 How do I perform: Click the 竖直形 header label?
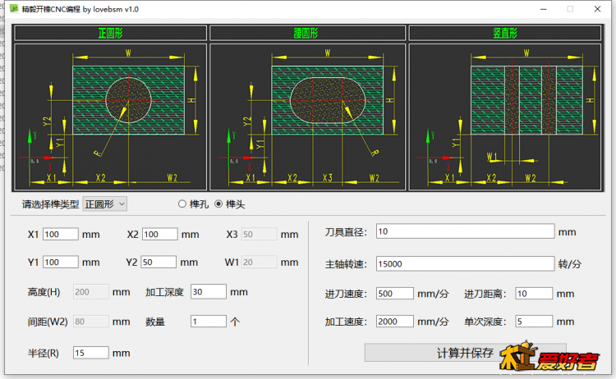[x=505, y=34]
